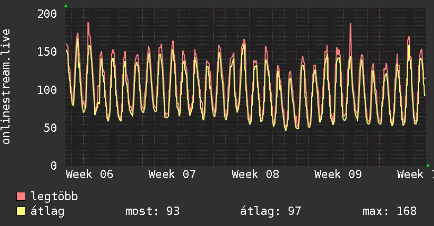The width and height of the screenshot is (434, 226).
Task: Select the átlag legend label beside yellow swatch
Action: (x=47, y=211)
